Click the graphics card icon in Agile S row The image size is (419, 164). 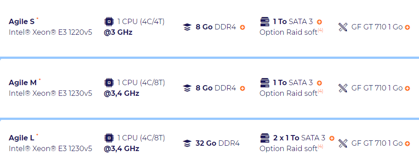point(343,27)
